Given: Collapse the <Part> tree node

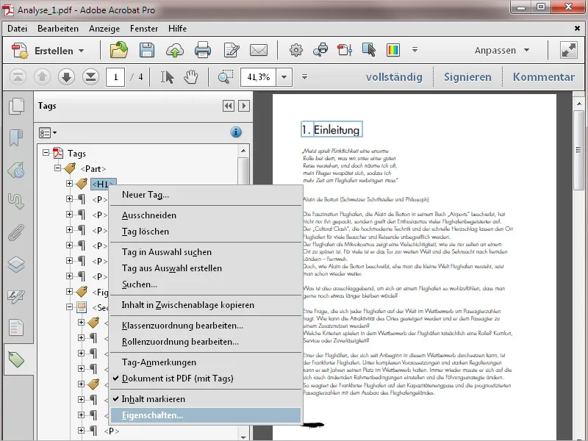Looking at the screenshot, I should click(x=58, y=168).
